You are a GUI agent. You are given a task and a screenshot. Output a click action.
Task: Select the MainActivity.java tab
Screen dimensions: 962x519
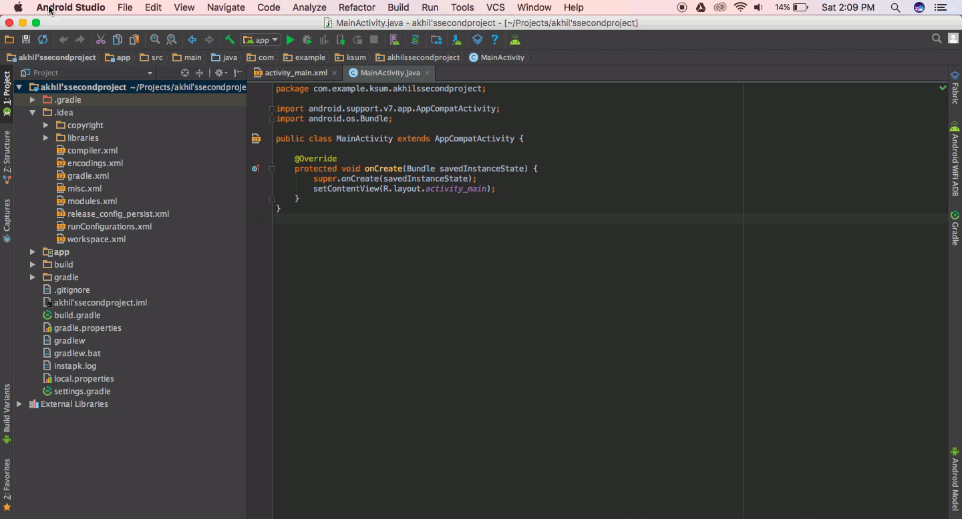[390, 73]
